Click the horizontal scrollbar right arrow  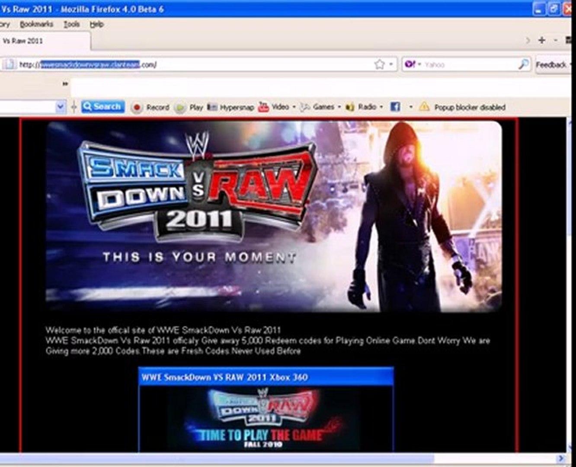click(x=561, y=458)
